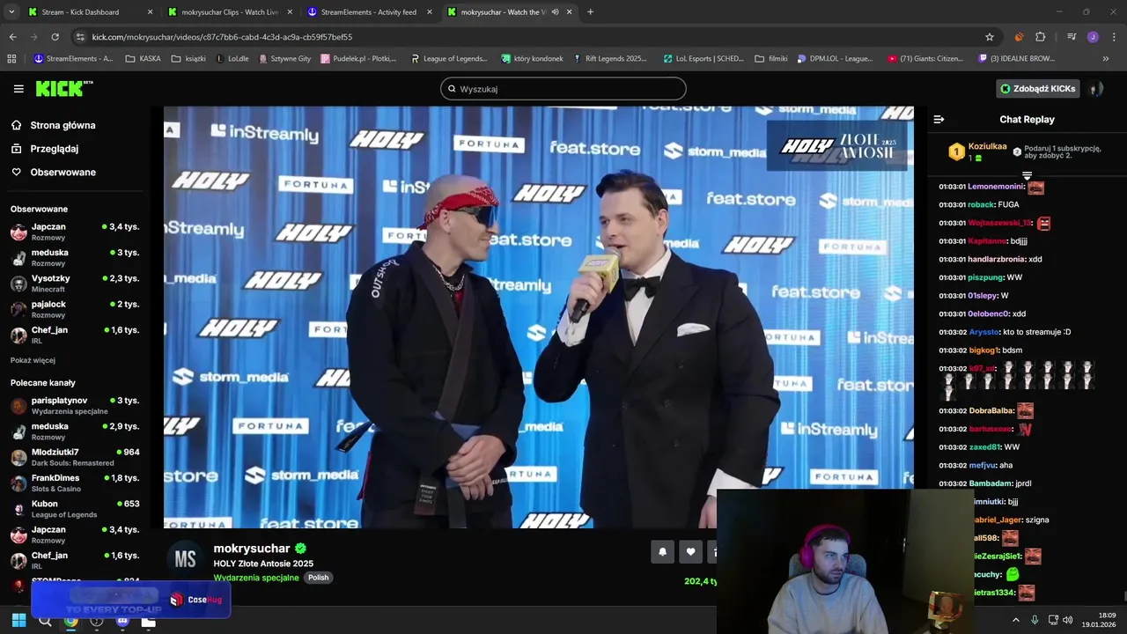Open followed channel pajalock
The height and width of the screenshot is (634, 1127).
click(x=74, y=309)
